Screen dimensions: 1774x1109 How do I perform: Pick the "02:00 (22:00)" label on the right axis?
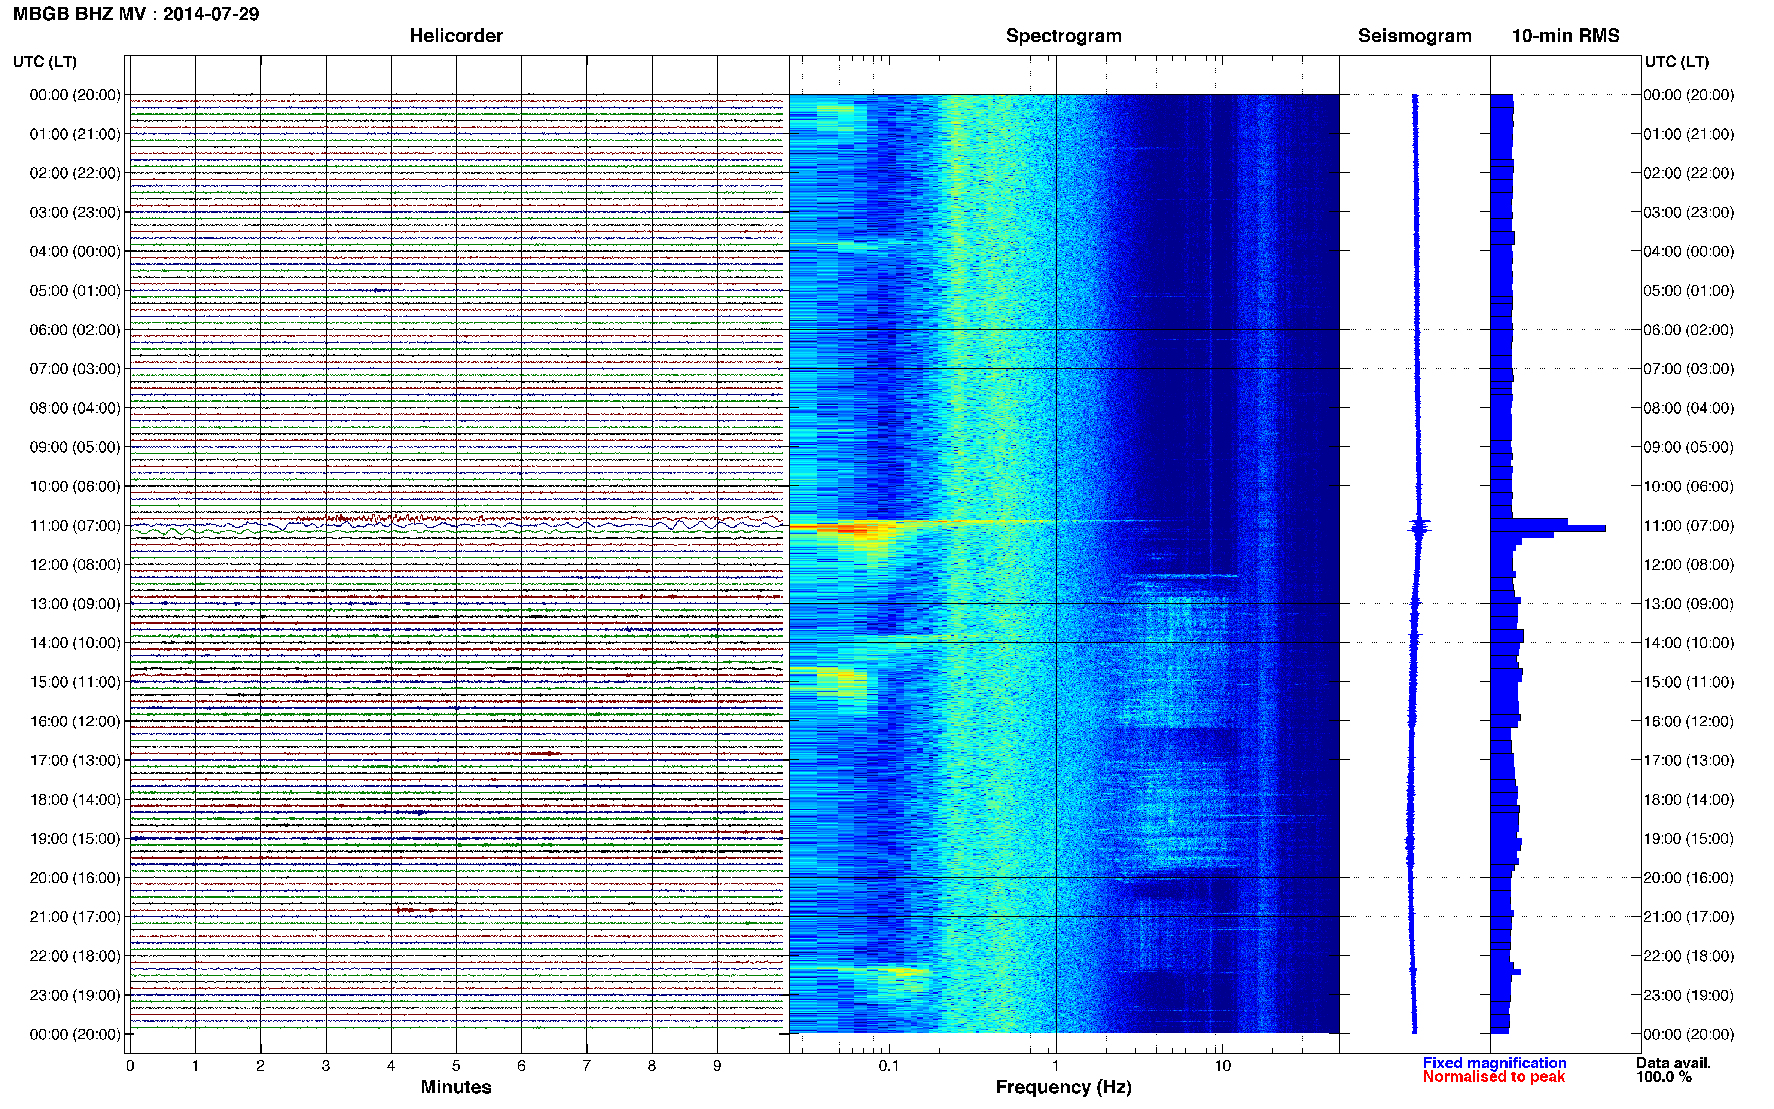click(1688, 173)
